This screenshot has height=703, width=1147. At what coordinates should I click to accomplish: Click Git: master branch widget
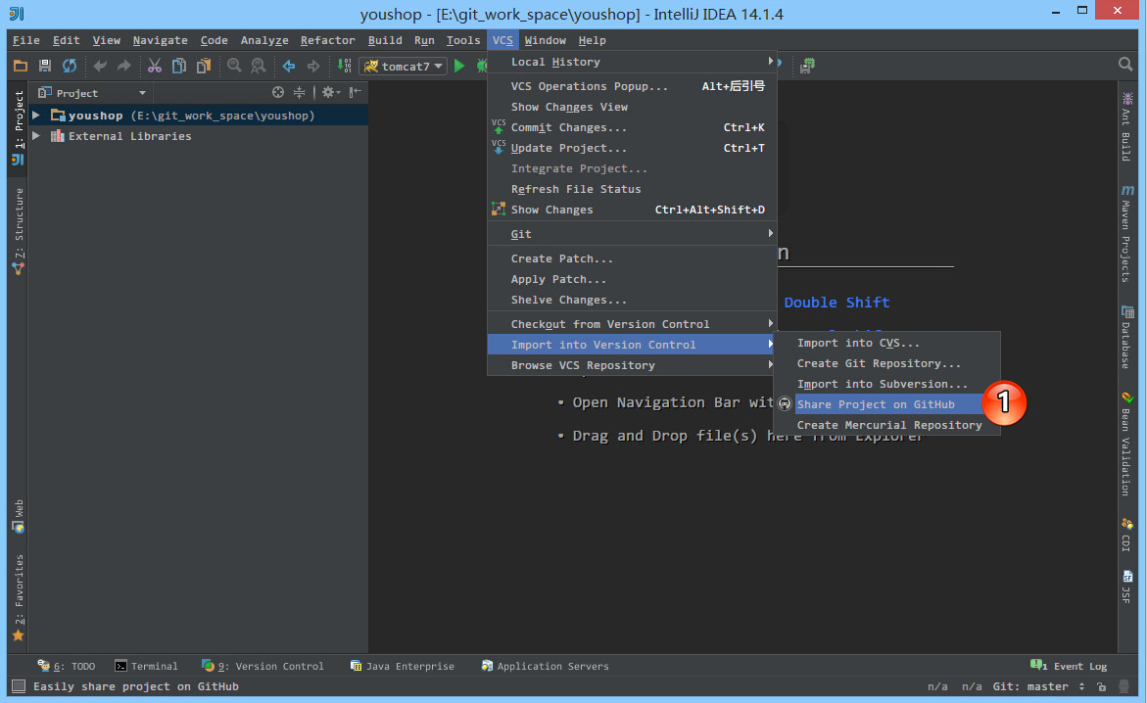pyautogui.click(x=1039, y=686)
